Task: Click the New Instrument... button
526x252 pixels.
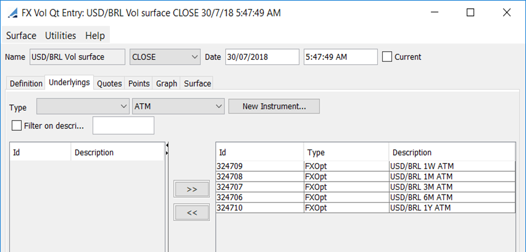Action: point(274,107)
